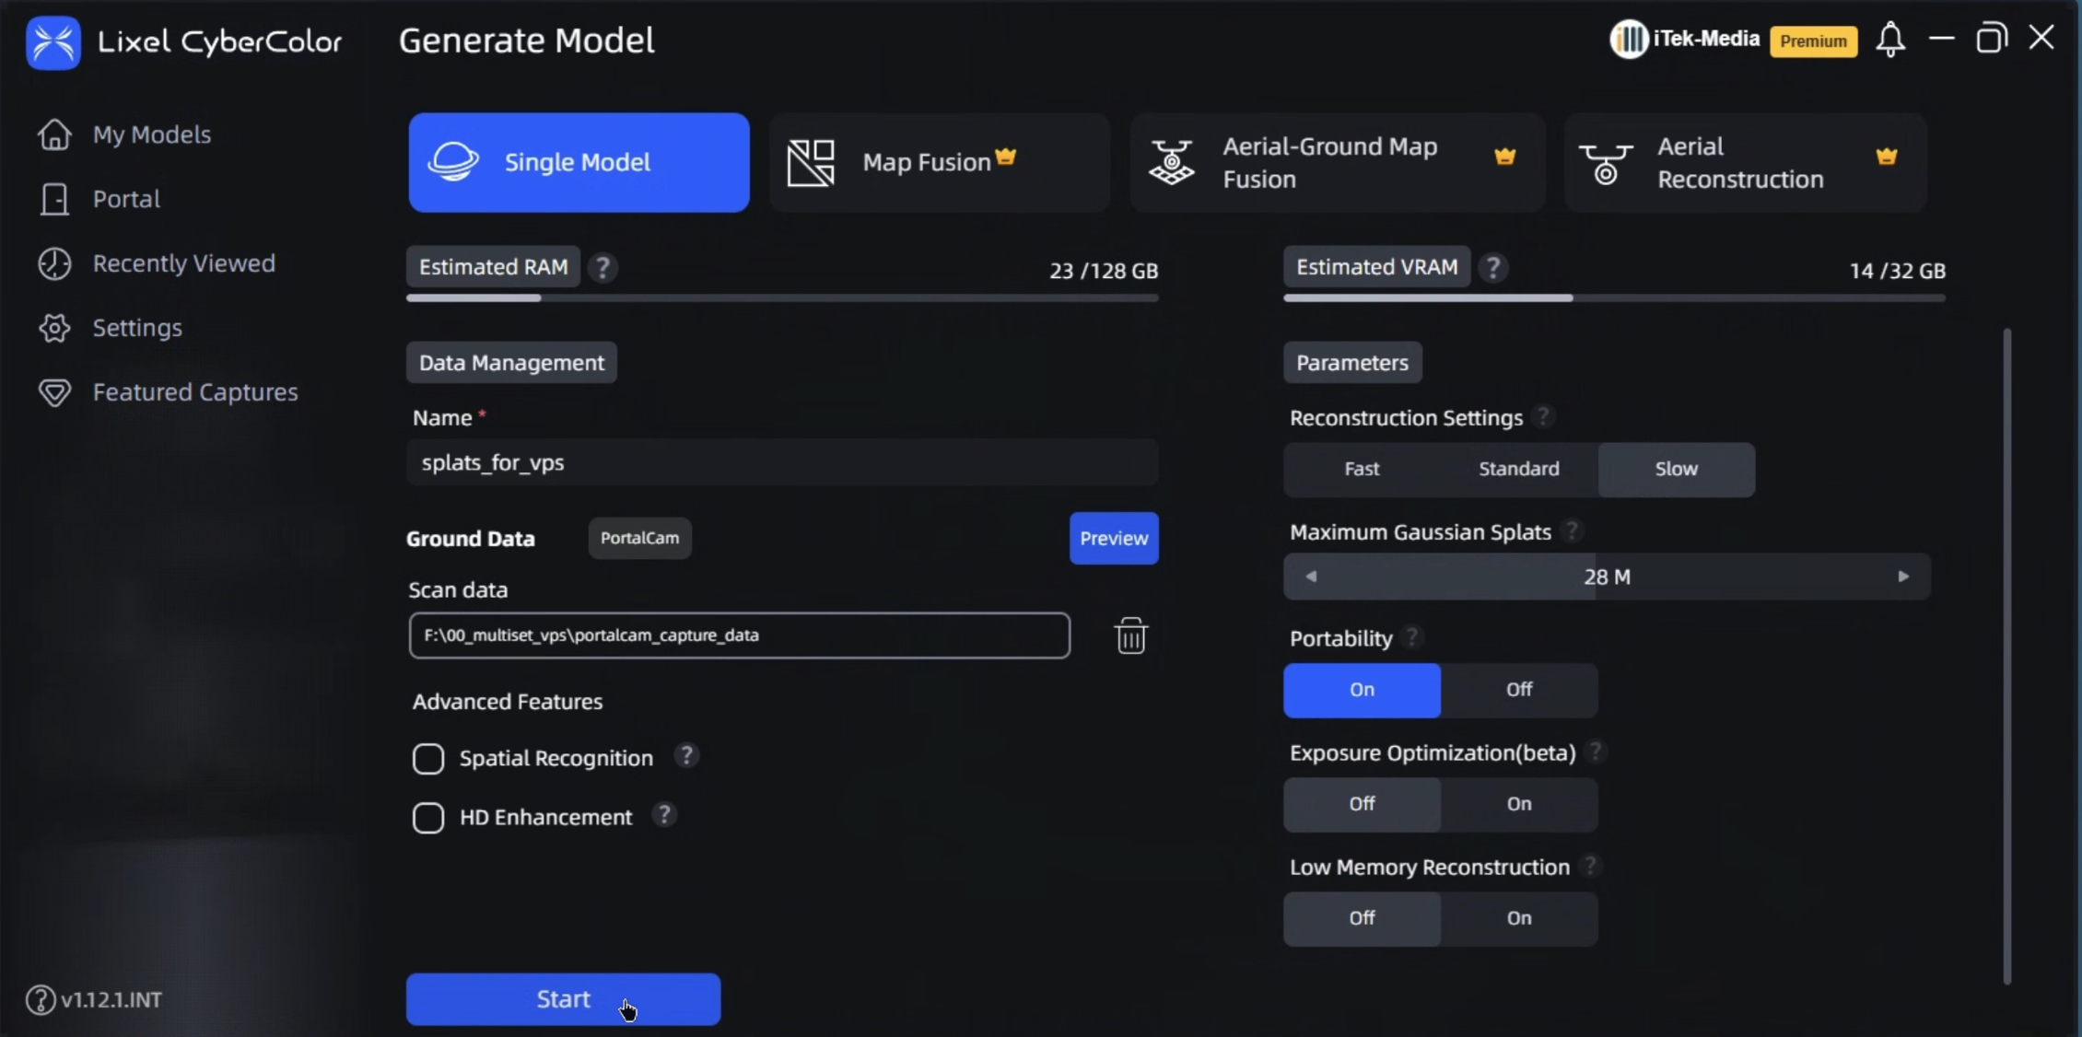Decrease Maximum Gaussian Splats with left arrow
This screenshot has width=2082, height=1037.
[x=1311, y=577]
